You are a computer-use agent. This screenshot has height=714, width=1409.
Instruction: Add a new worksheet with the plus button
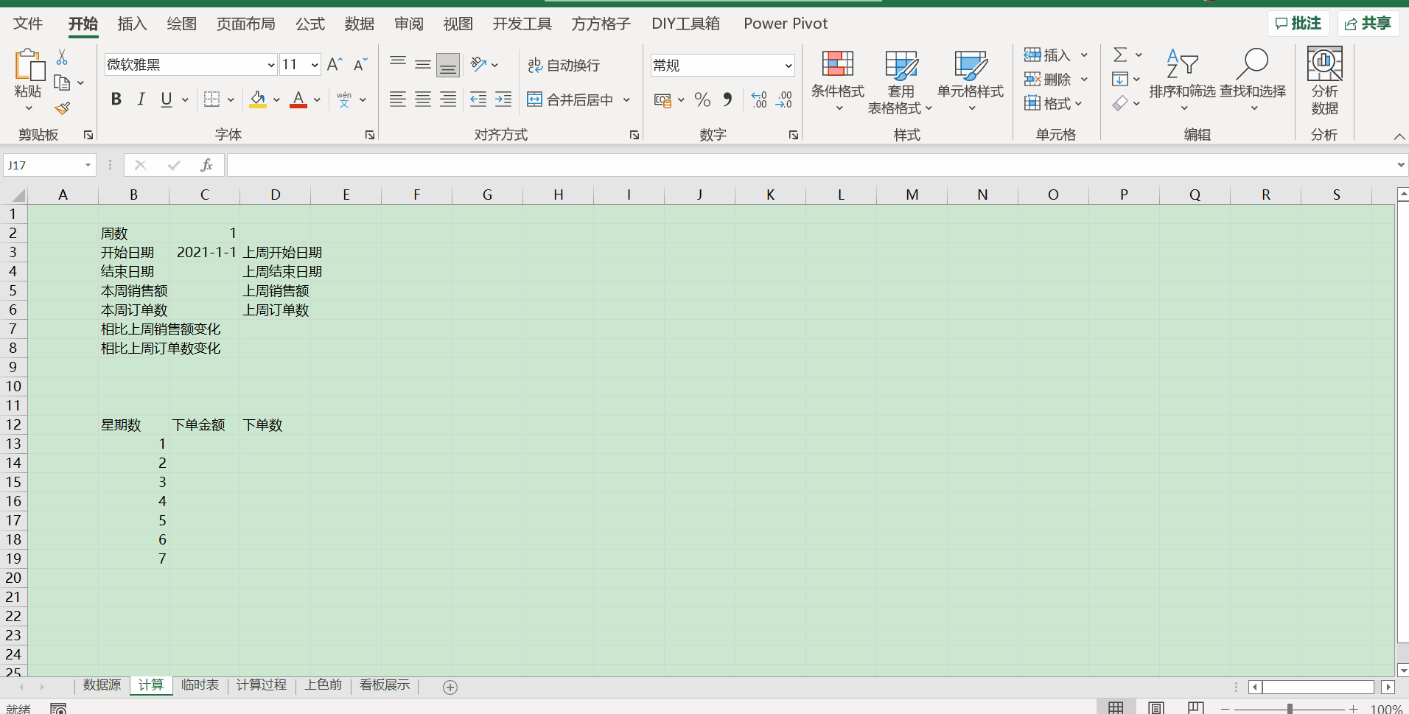pyautogui.click(x=449, y=686)
